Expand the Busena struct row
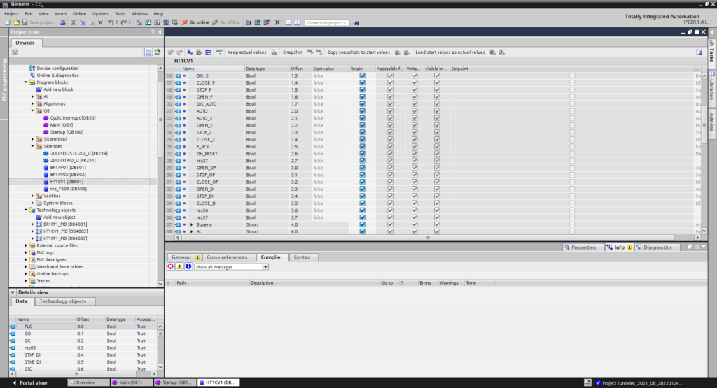 coord(192,224)
